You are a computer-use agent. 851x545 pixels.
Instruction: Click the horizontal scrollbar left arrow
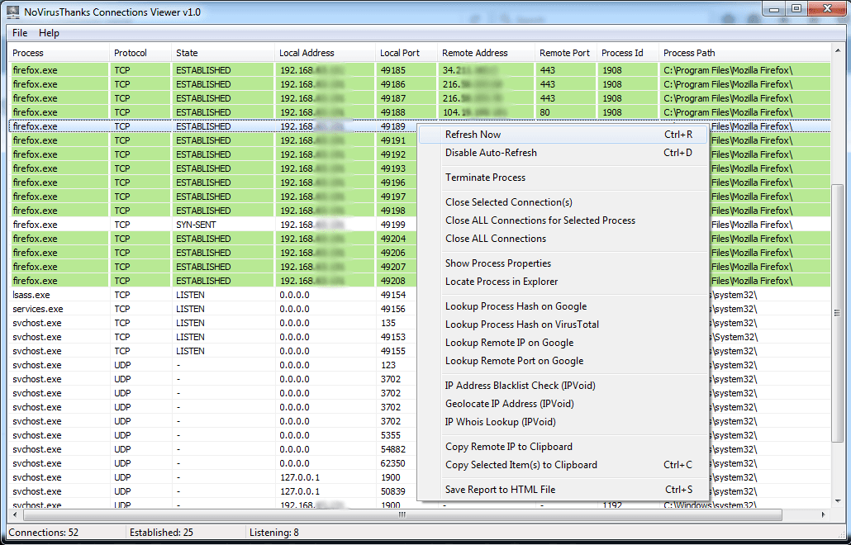(14, 514)
